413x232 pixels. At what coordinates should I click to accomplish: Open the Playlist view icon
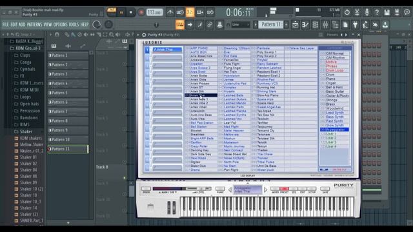point(296,24)
